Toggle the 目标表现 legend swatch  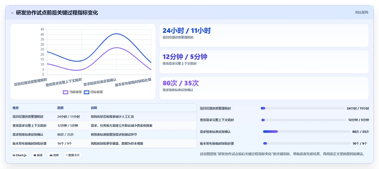tap(87, 92)
